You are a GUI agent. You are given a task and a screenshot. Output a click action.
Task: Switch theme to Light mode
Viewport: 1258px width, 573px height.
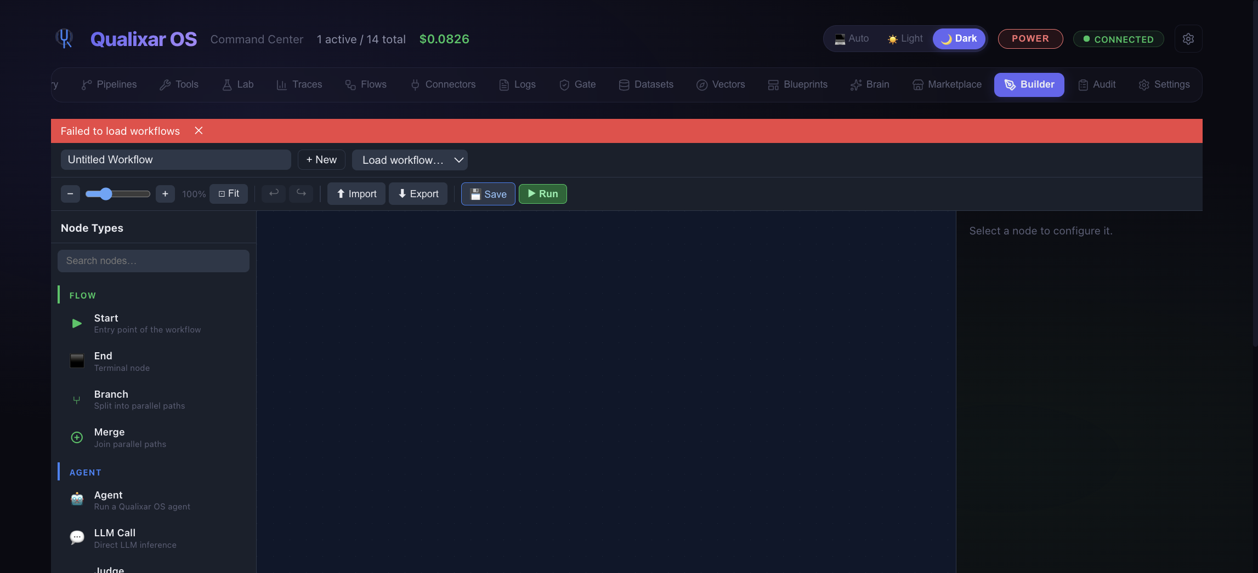(904, 38)
